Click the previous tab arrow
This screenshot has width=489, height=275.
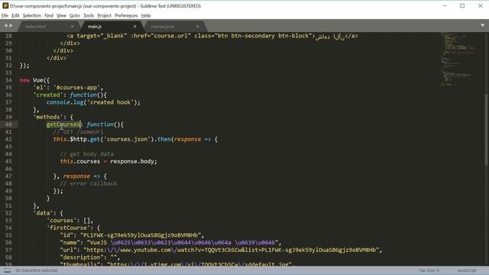click(5, 25)
